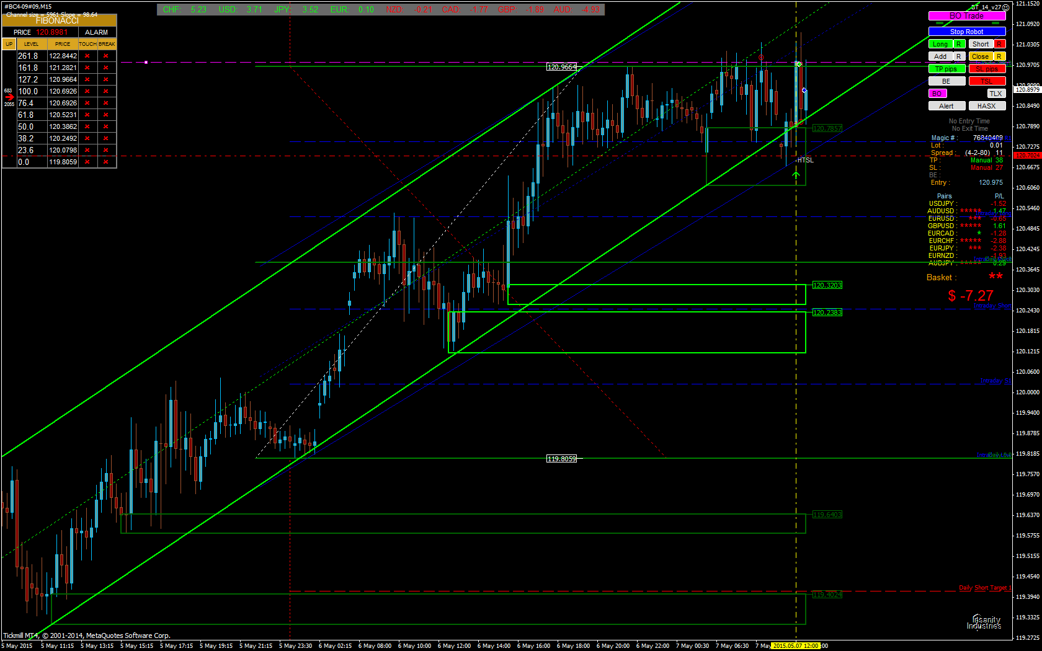Stop the trading robot

[x=967, y=32]
